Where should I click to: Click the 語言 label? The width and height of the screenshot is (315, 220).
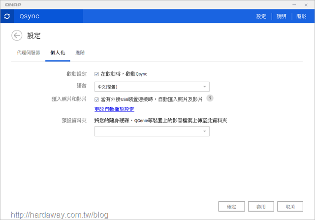pos(82,86)
